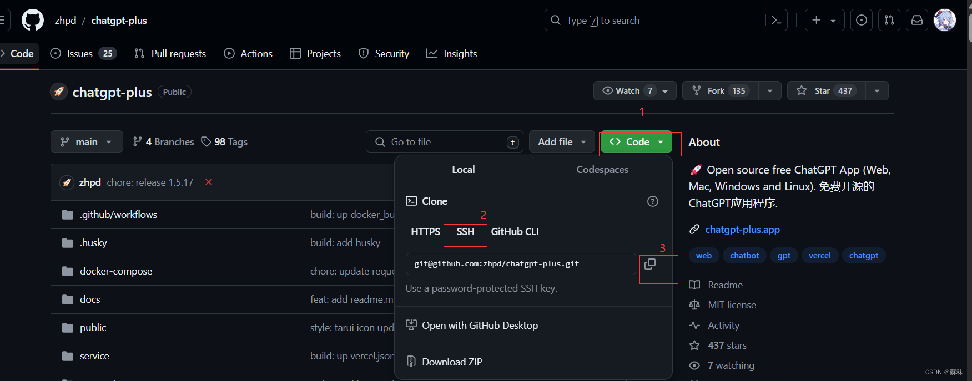Viewport: 972px width, 381px height.
Task: Open the user avatar menu
Action: [945, 21]
